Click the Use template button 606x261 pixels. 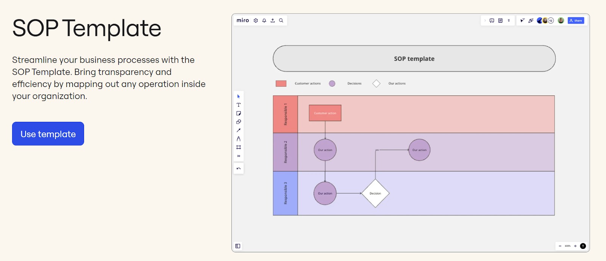pyautogui.click(x=48, y=134)
